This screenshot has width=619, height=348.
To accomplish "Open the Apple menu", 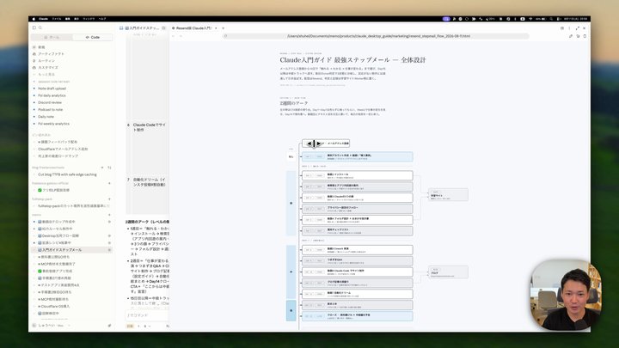I will (34, 19).
